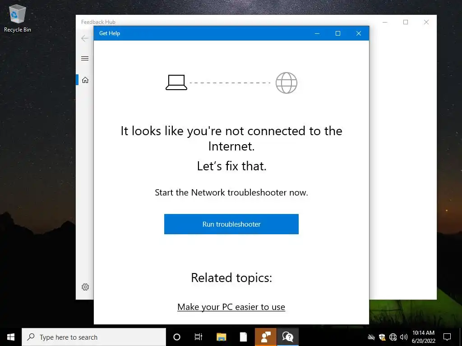Click the taskbar search box
Viewport: 462px width, 346px height.
coord(94,337)
